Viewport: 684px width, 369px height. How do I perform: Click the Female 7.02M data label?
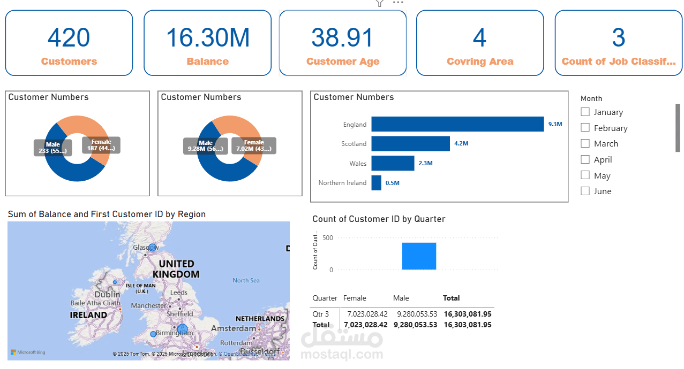click(254, 145)
